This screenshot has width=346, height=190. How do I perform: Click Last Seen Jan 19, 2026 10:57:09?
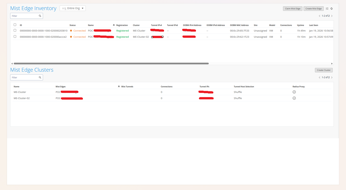[321, 37]
